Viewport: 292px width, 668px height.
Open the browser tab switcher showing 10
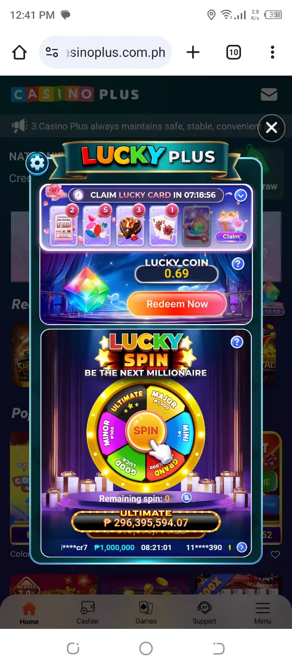(x=233, y=52)
